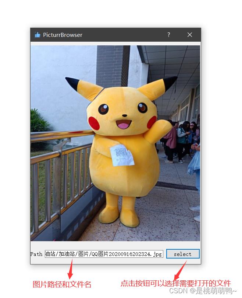Image resolution: width=242 pixels, height=298 pixels.
Task: Click the select button to choose a file
Action: [183, 254]
